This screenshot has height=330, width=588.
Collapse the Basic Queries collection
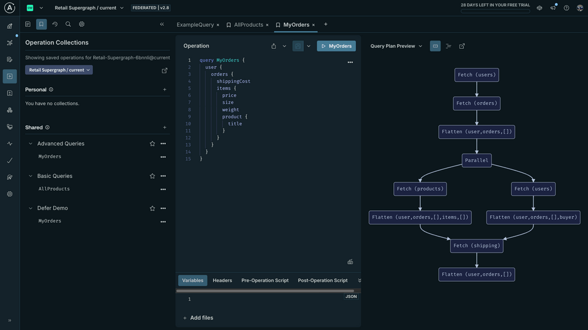[x=31, y=176]
